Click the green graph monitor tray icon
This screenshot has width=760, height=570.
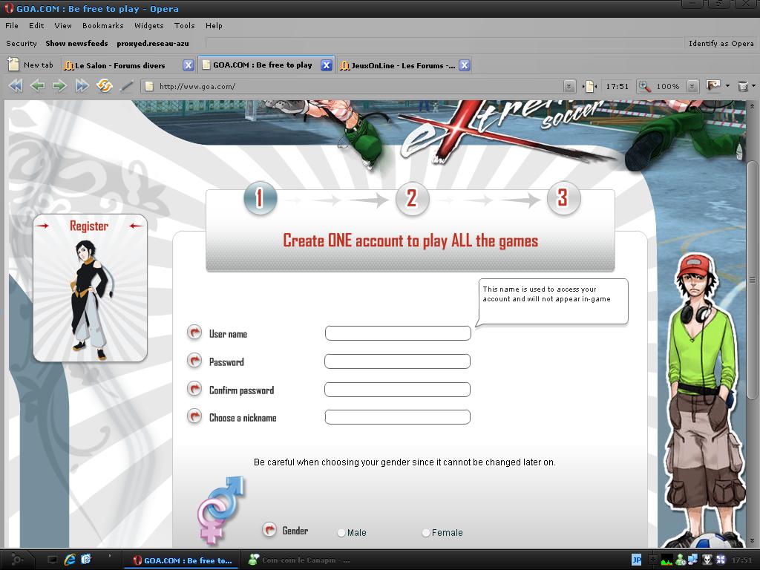click(667, 560)
